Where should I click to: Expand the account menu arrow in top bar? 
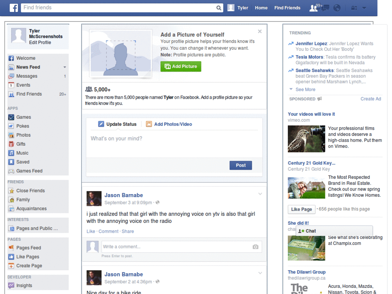(364, 8)
